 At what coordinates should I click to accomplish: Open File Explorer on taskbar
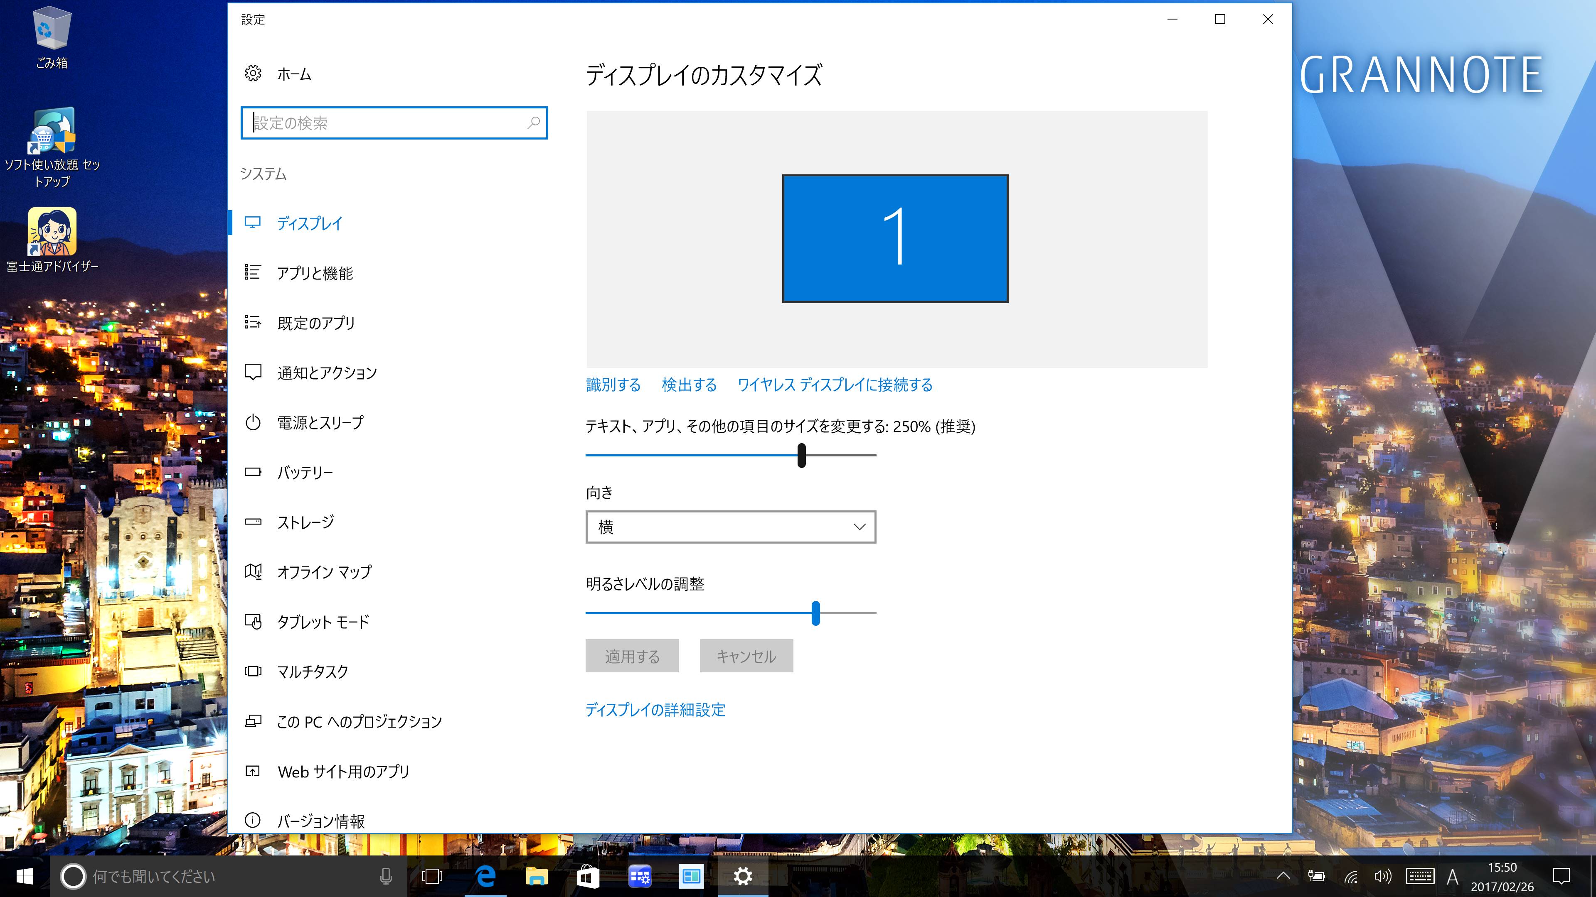coord(537,876)
